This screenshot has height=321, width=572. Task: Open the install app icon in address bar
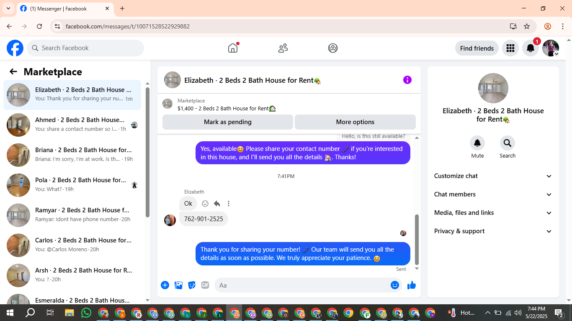tap(513, 26)
